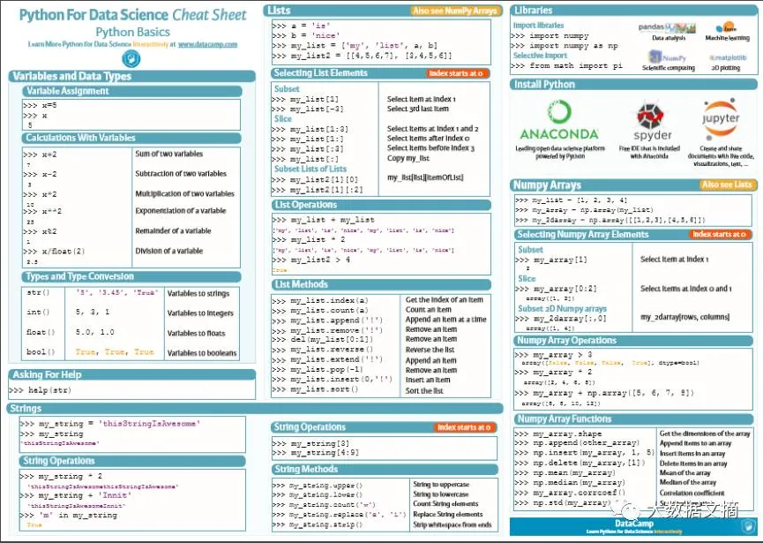Click 'Sort the list' description
Viewport: 763px width, 543px height.
click(x=424, y=390)
